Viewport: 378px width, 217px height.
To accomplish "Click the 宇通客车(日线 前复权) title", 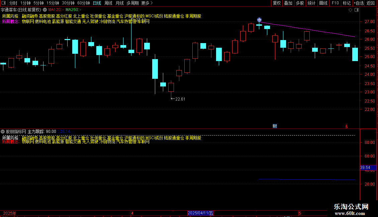I will (x=21, y=10).
